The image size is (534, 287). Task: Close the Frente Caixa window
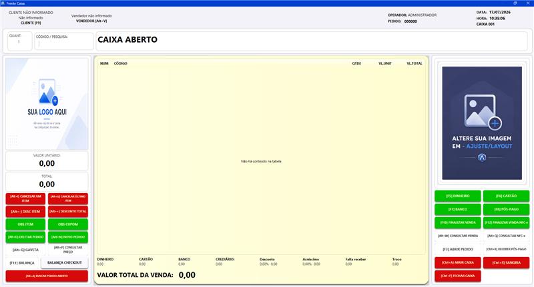[x=528, y=3]
